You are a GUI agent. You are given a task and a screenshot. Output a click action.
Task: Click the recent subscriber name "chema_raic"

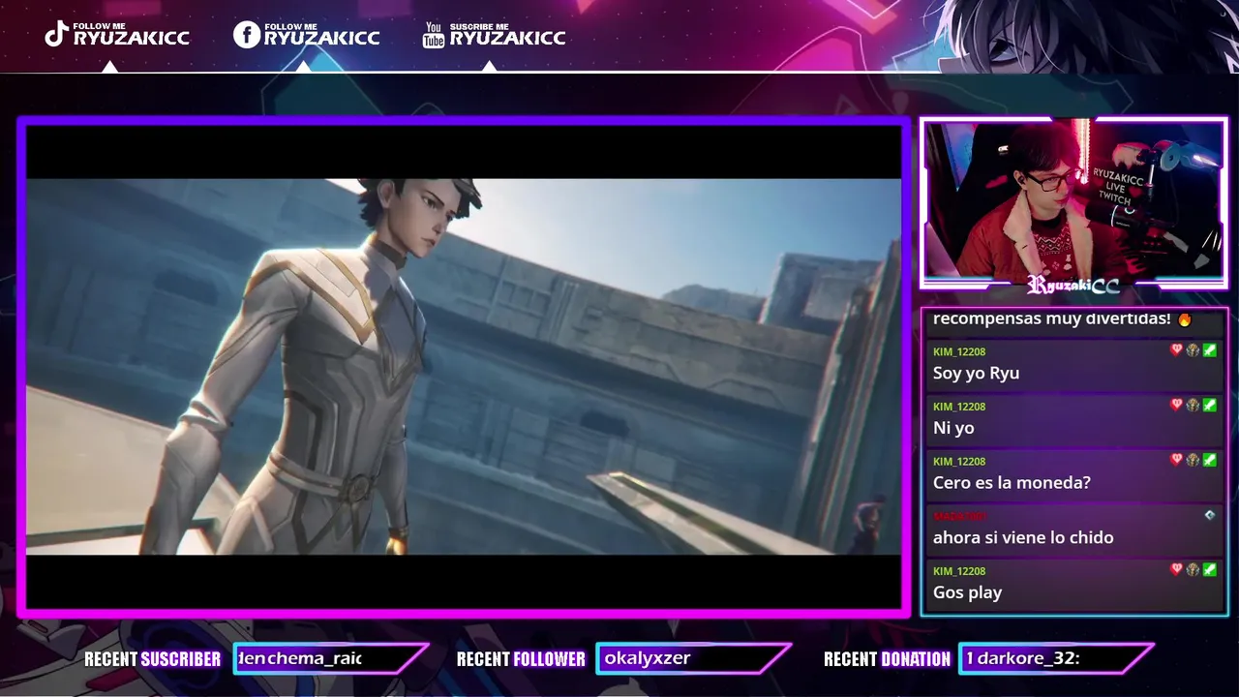tap(314, 658)
